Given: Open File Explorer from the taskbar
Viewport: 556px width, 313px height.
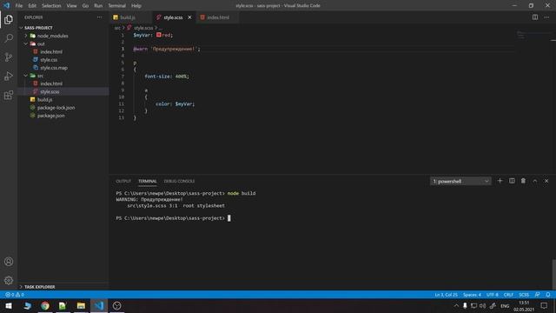Looking at the screenshot, I should (x=81, y=305).
